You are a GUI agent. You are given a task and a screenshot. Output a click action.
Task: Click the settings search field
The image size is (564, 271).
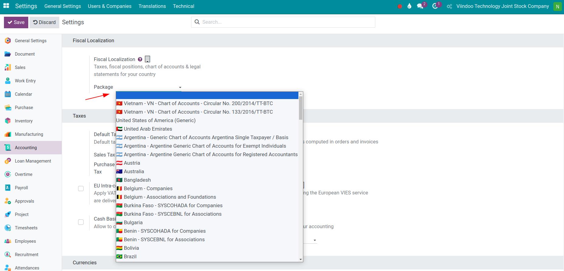pyautogui.click(x=283, y=22)
